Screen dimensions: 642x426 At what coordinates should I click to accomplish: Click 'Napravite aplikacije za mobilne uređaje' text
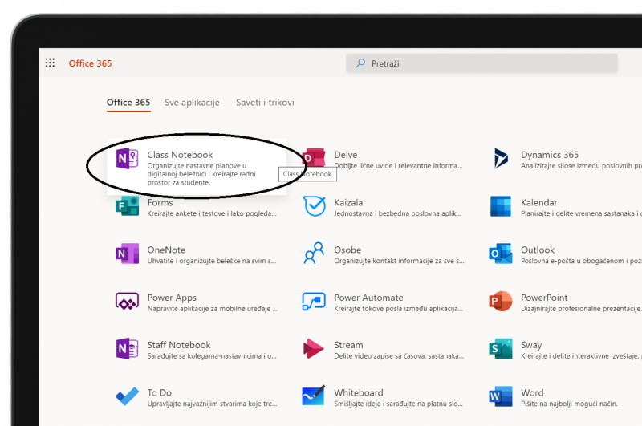coord(212,309)
